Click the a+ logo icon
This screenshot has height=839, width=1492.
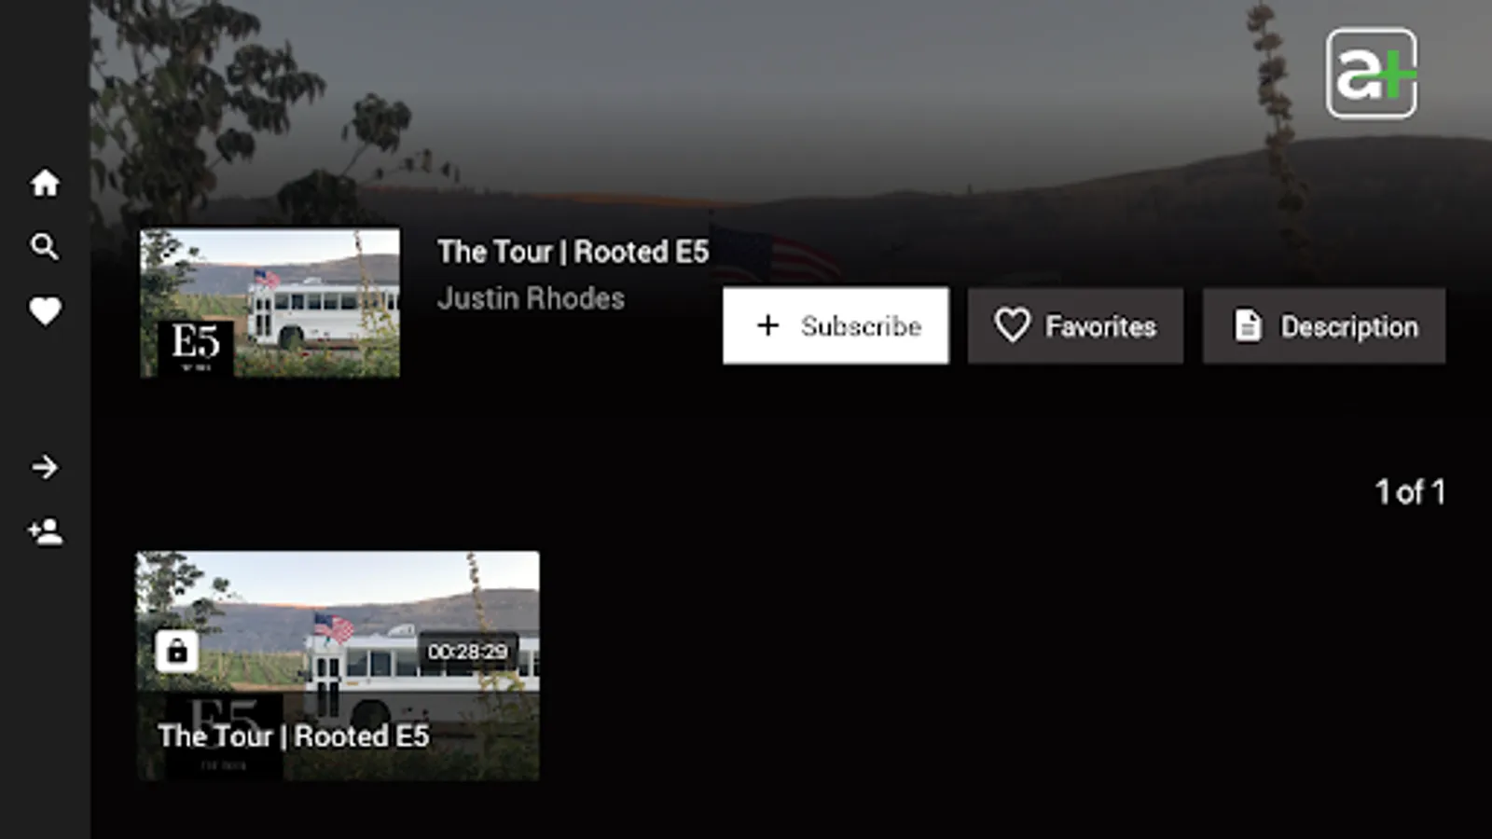point(1372,74)
